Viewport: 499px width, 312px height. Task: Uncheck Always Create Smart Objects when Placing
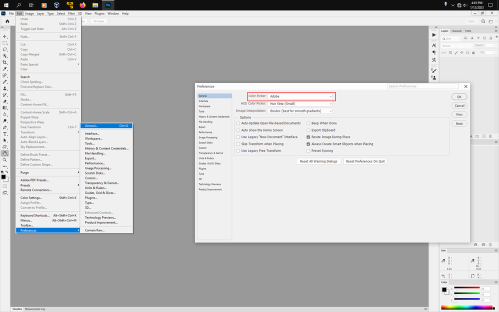pos(308,144)
